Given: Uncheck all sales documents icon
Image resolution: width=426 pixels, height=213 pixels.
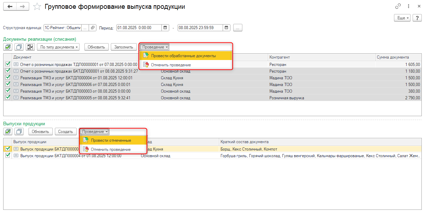Looking at the screenshot, I should point(19,47).
